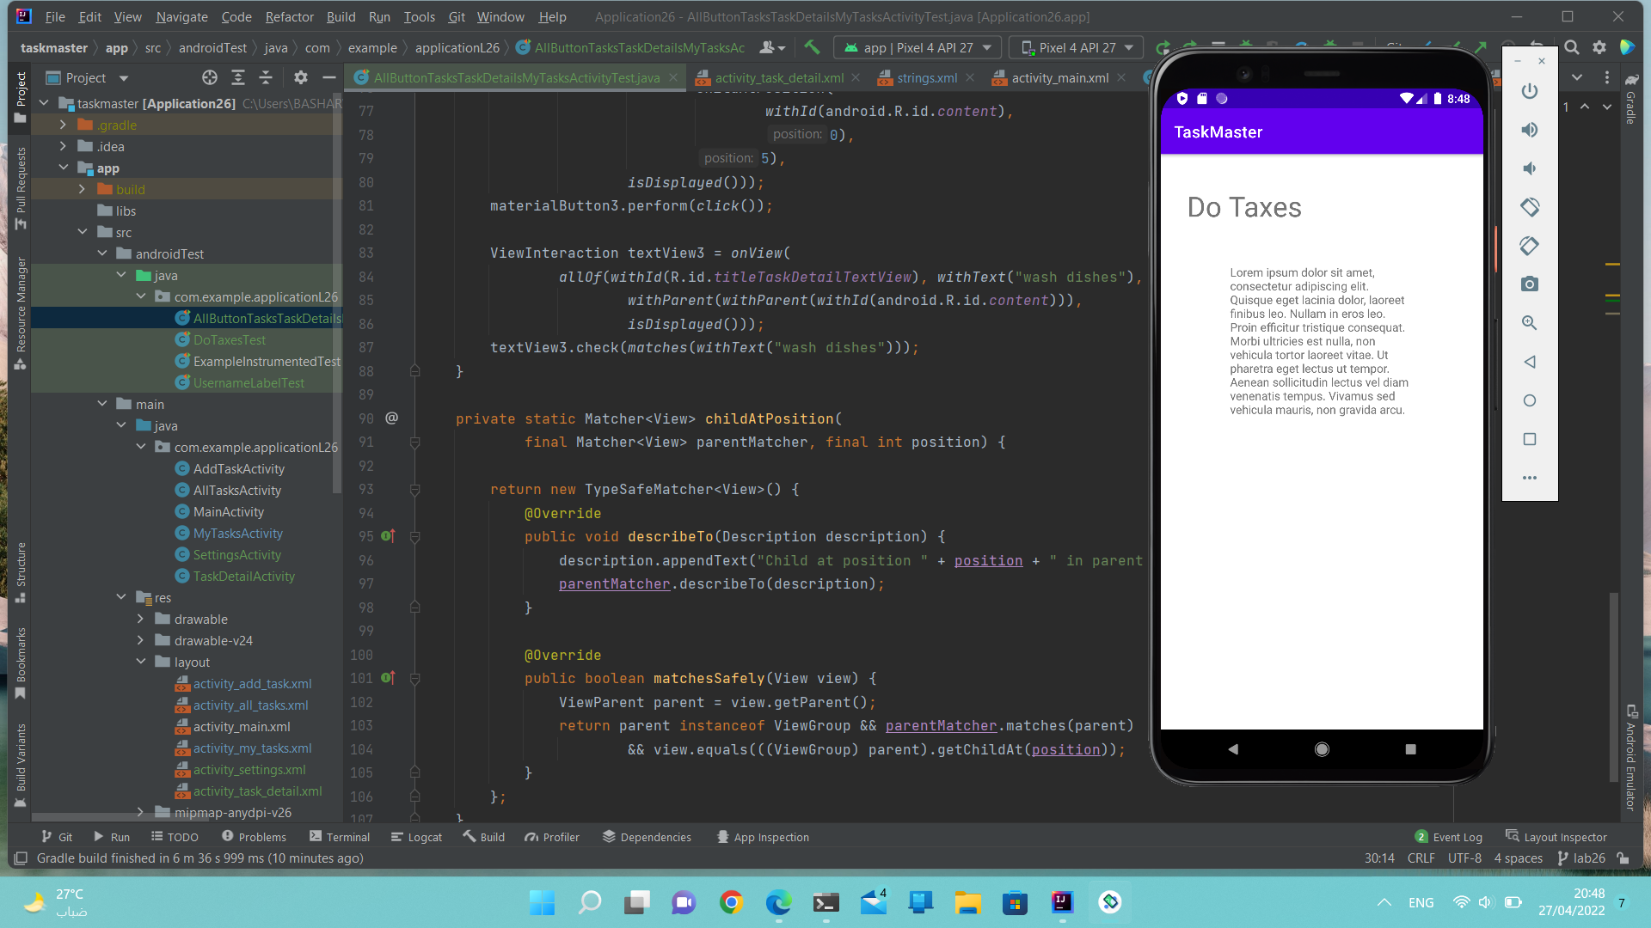Switch to activity_task_detail.xml tab
This screenshot has width=1651, height=928.
coord(778,77)
